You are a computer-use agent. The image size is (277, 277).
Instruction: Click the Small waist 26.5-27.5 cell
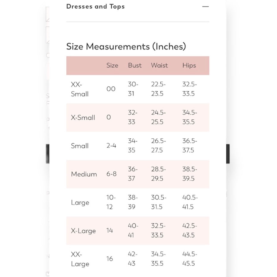(159, 145)
